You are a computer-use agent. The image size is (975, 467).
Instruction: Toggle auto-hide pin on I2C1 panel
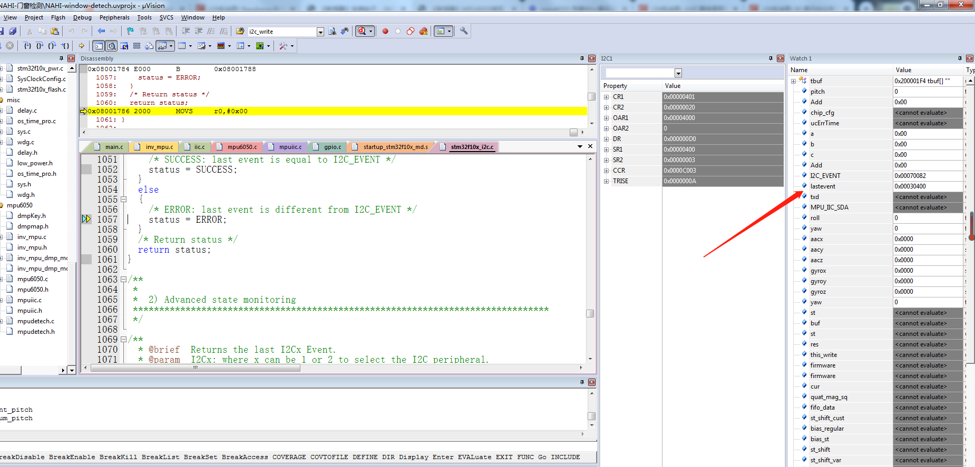[x=771, y=58]
